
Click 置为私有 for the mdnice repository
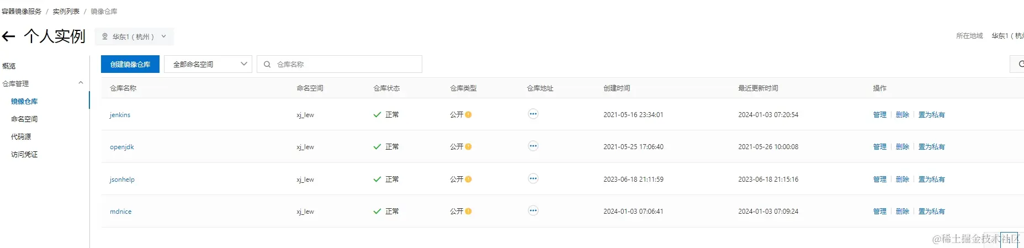click(932, 212)
